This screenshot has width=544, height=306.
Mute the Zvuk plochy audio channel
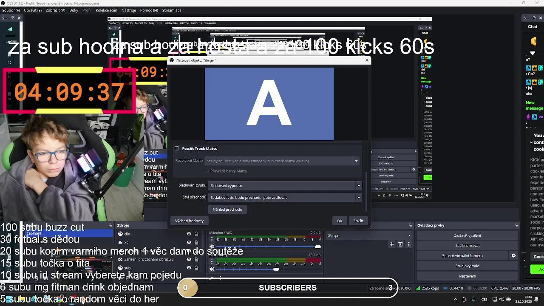(x=212, y=269)
